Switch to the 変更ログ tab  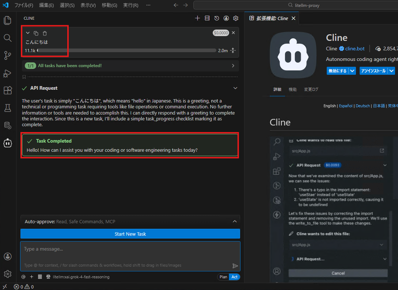311,89
